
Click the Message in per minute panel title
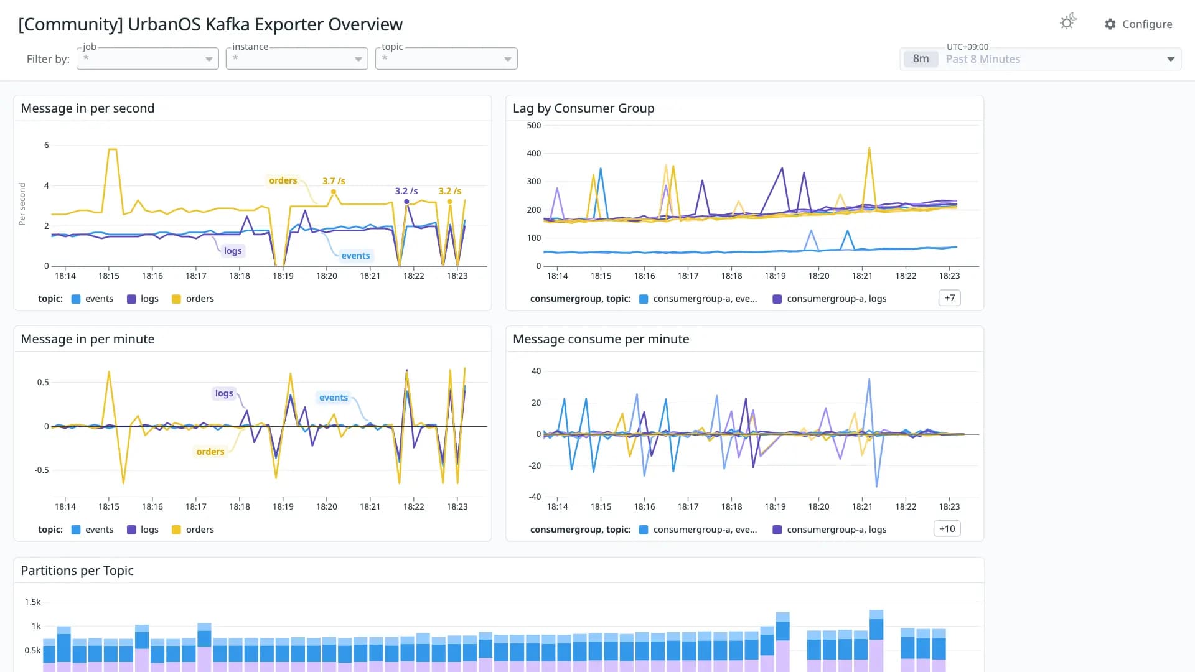[x=88, y=339]
